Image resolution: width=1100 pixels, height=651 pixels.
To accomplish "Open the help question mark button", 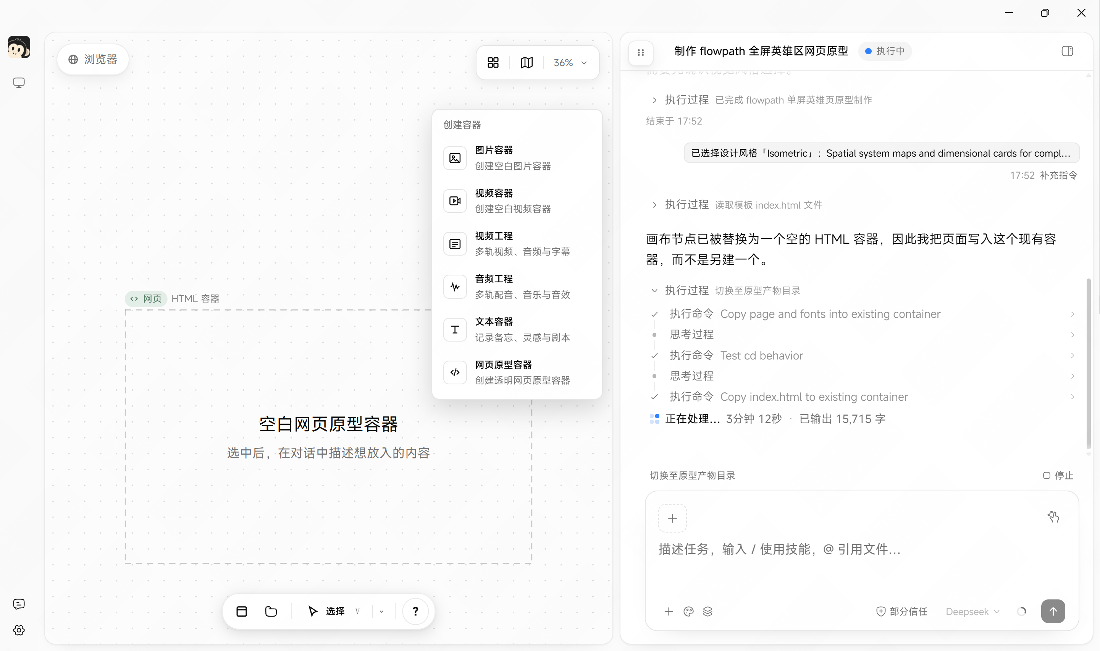I will click(x=415, y=611).
